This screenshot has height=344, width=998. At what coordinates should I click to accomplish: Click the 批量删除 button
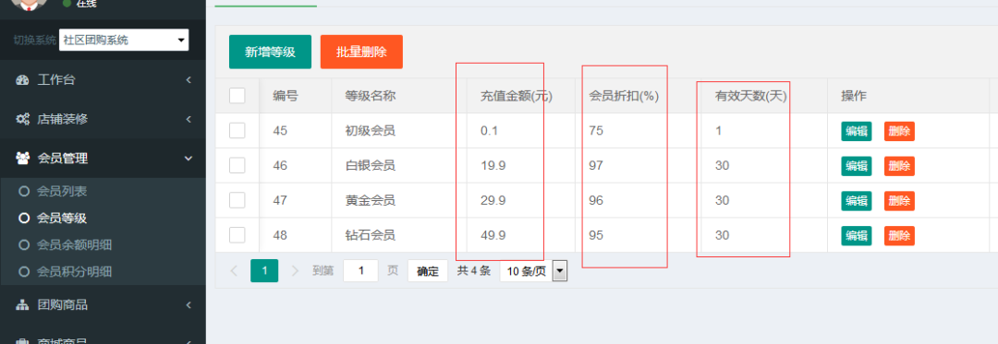pos(361,52)
